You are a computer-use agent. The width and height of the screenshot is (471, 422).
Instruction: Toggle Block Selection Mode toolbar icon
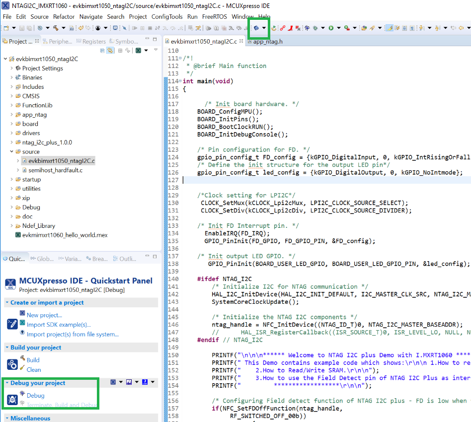point(404,28)
